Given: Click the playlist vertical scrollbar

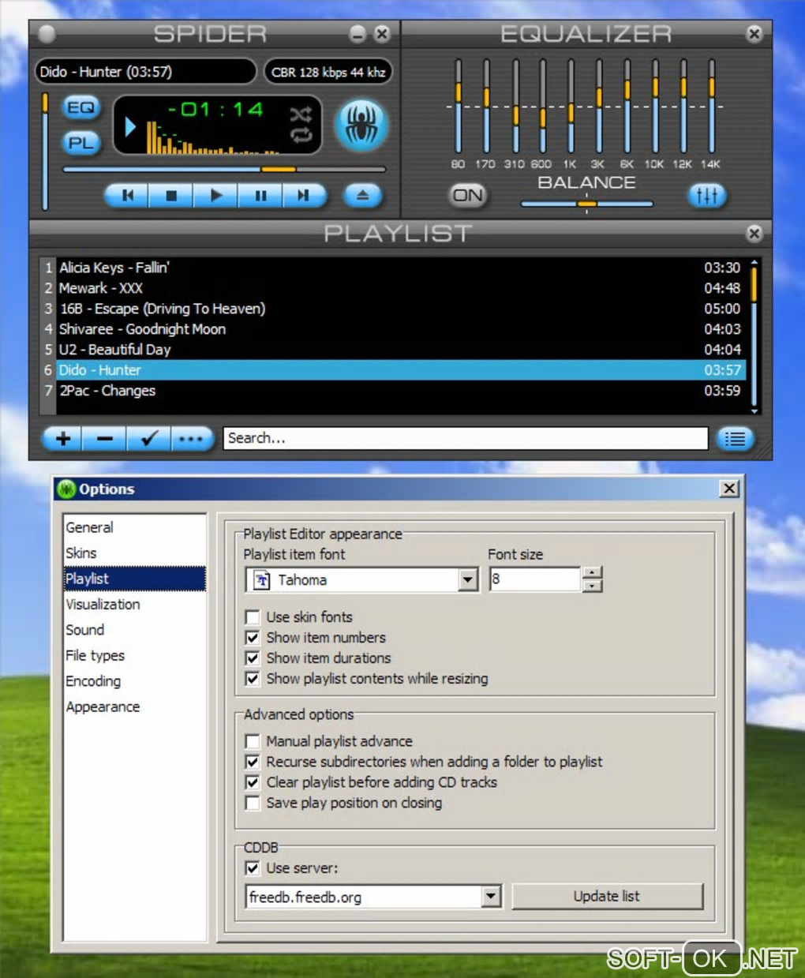Looking at the screenshot, I should (x=754, y=337).
